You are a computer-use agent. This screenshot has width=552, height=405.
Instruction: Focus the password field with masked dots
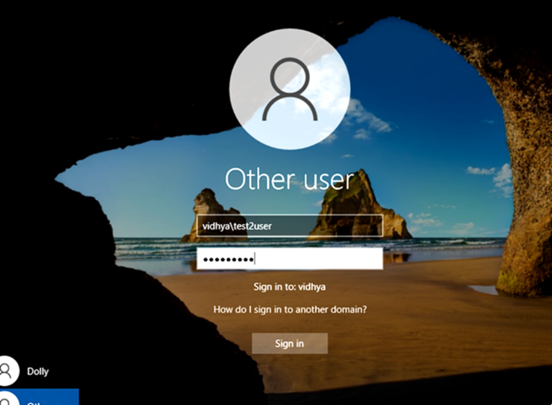click(289, 258)
